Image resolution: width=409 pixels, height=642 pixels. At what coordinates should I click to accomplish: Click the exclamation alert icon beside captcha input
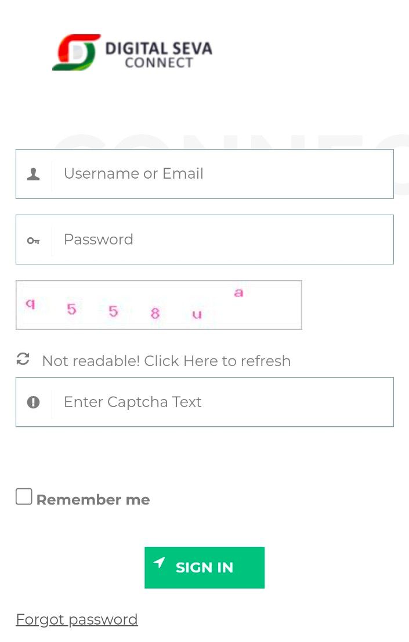pos(34,402)
